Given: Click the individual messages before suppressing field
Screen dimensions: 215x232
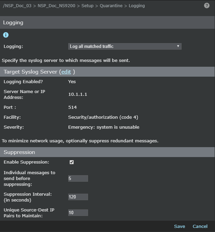Looking at the screenshot, I should [x=78, y=178].
